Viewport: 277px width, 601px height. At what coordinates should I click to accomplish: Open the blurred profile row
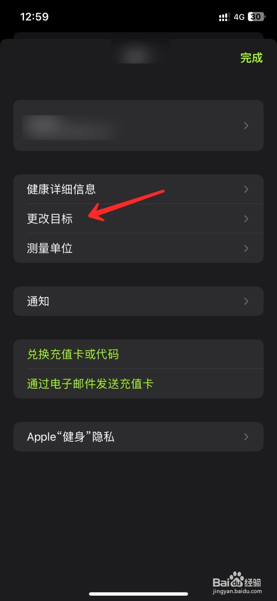[138, 125]
